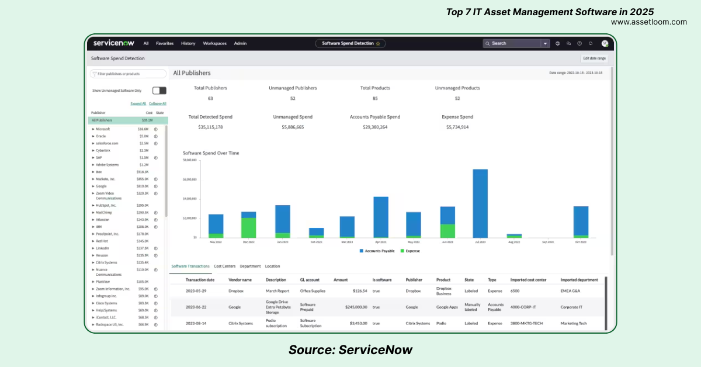Click the Expense legend swatch
This screenshot has width=701, height=367.
pos(401,251)
